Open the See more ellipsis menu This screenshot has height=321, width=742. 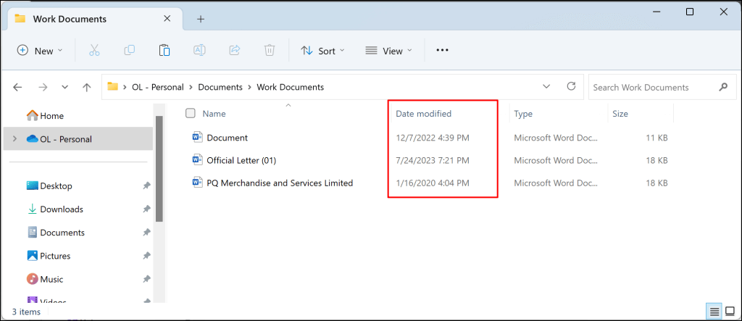442,51
